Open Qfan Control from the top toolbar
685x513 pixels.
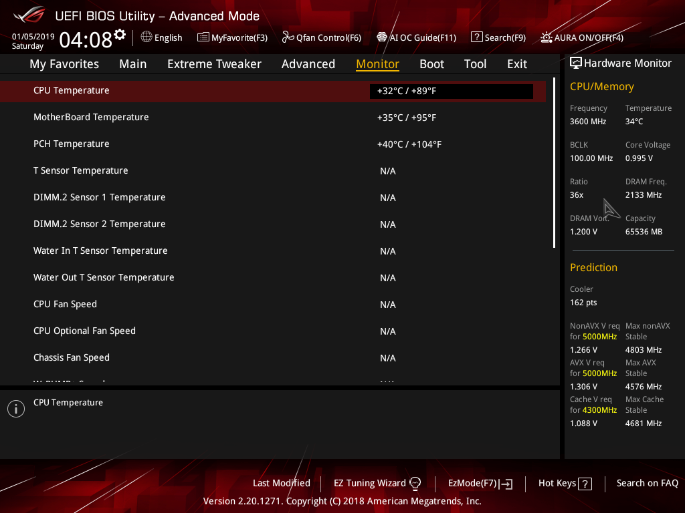point(321,37)
